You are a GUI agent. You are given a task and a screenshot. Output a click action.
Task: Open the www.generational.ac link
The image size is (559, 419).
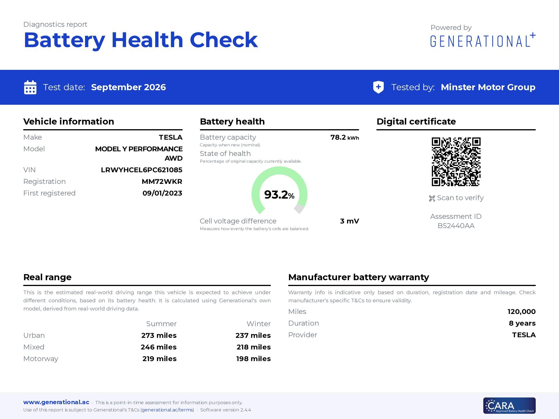click(56, 402)
